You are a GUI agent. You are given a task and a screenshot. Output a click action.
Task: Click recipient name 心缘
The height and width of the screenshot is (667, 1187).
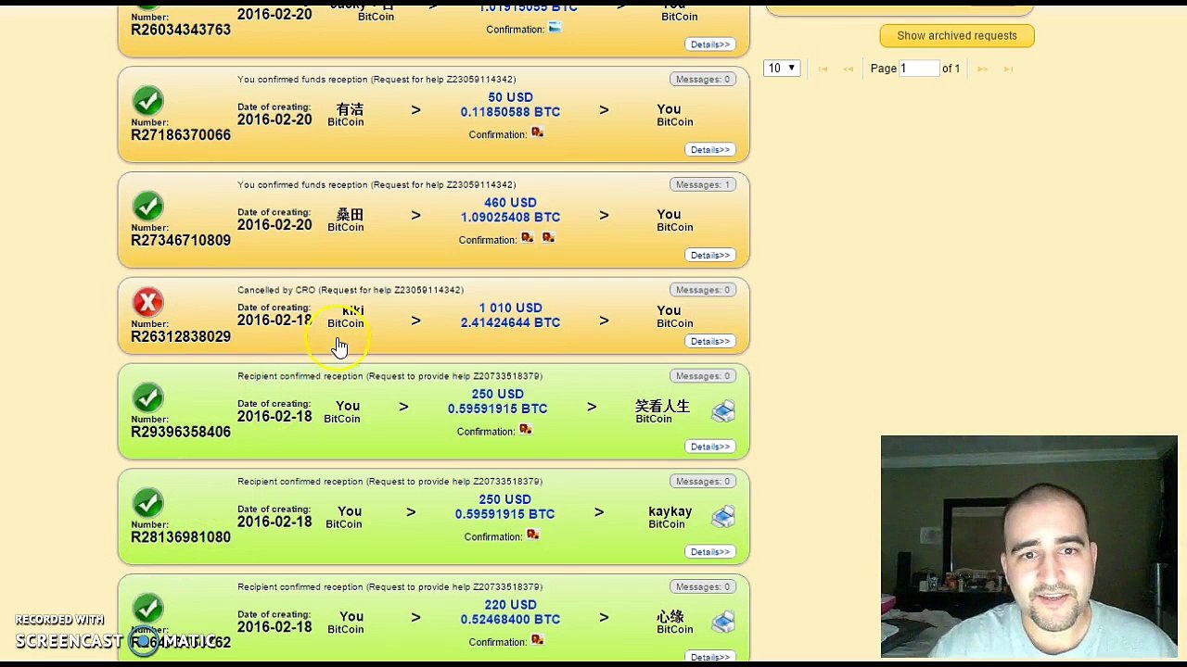click(670, 617)
